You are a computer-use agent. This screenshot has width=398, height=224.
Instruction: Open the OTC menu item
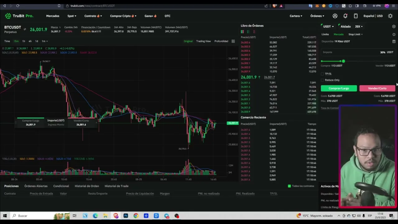pos(168,16)
